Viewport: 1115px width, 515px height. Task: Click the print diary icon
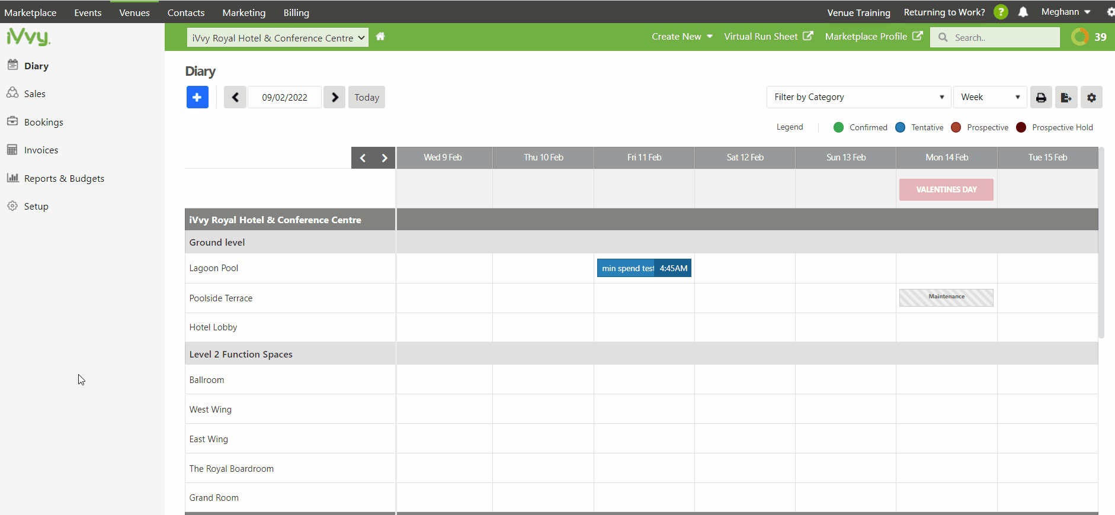click(x=1041, y=97)
